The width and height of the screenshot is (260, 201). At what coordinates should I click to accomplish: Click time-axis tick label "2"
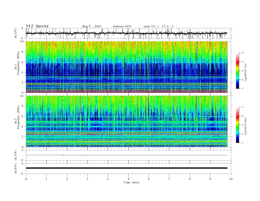click(67, 179)
